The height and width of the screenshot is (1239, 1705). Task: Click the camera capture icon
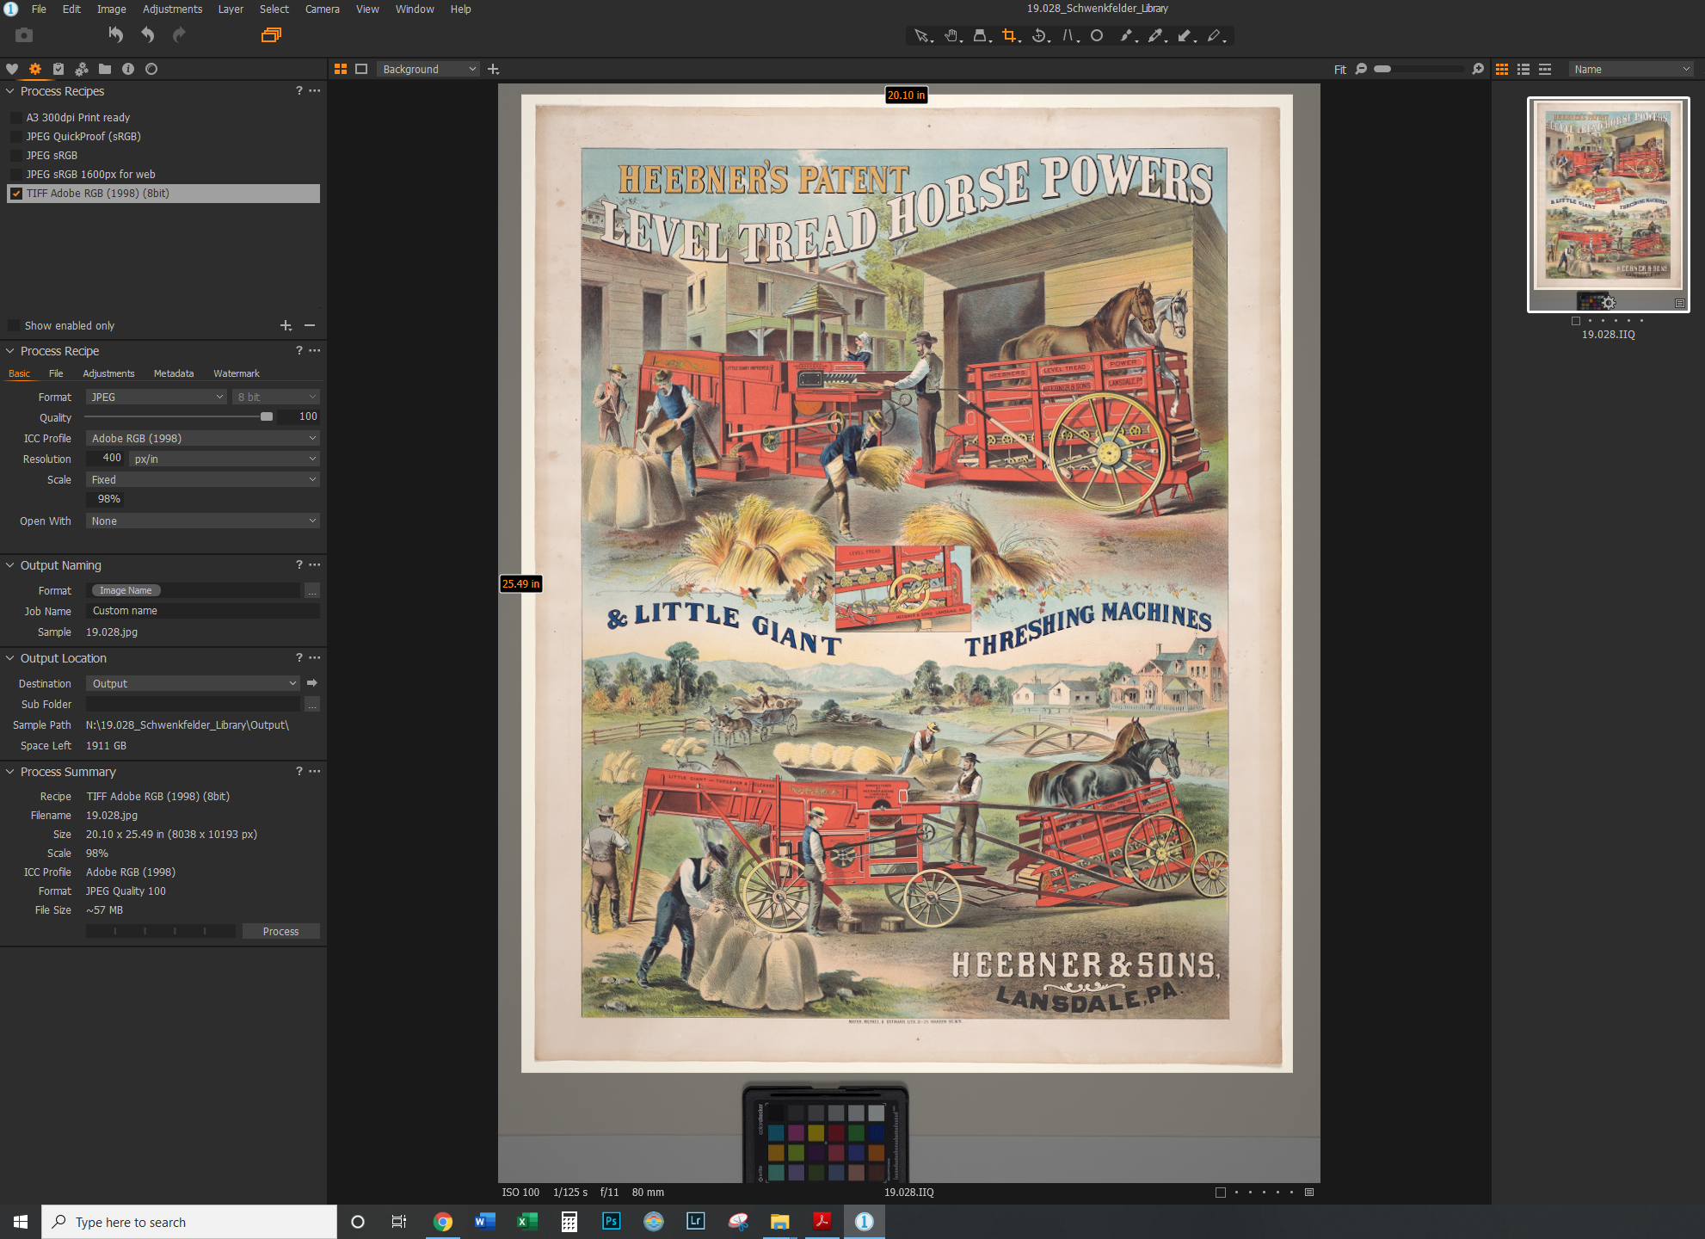click(x=24, y=35)
